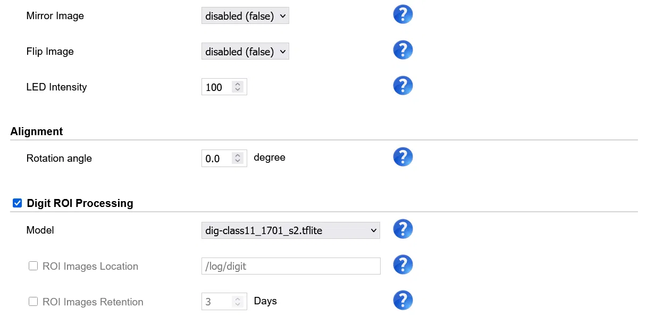Uncheck the Digit ROI Processing checkbox
The height and width of the screenshot is (332, 647).
click(x=17, y=202)
